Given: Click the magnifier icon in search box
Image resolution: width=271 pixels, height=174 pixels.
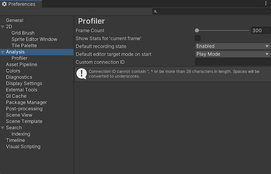Looking at the screenshot, I should (x=155, y=12).
